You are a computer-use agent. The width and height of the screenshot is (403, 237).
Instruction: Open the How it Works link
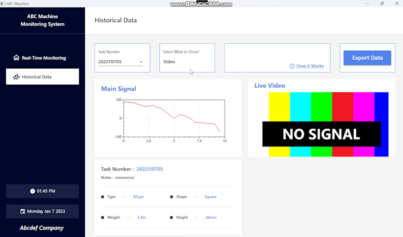[310, 66]
